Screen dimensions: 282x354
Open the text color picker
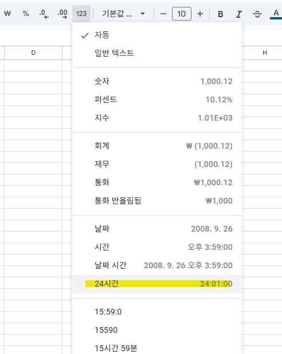coord(276,14)
